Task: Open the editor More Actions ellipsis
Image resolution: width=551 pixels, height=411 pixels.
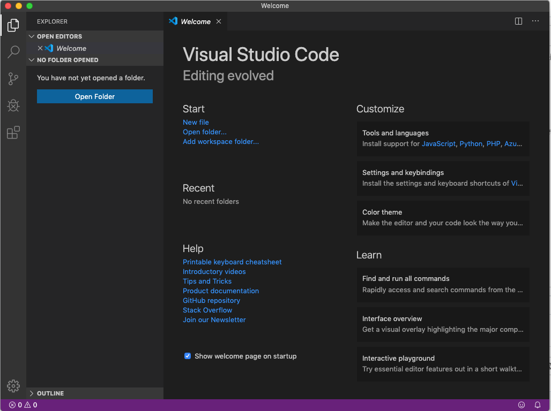Action: pos(535,21)
